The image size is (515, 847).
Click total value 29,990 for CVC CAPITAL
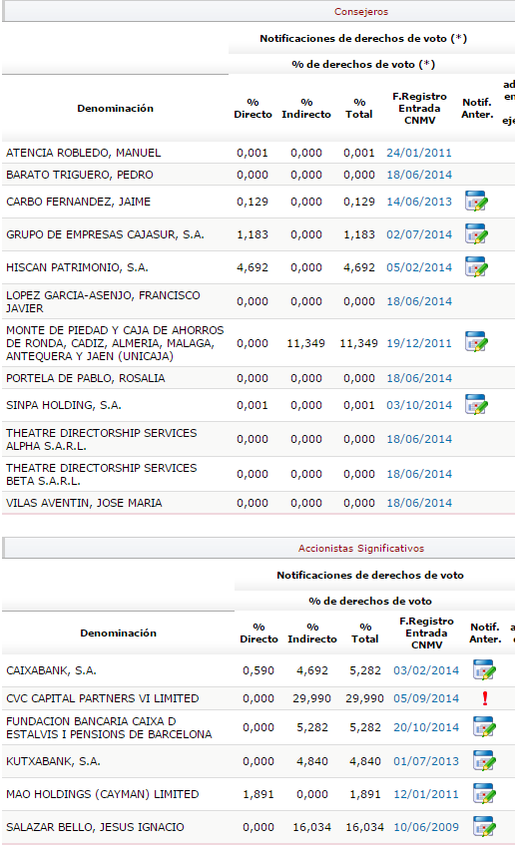(364, 699)
